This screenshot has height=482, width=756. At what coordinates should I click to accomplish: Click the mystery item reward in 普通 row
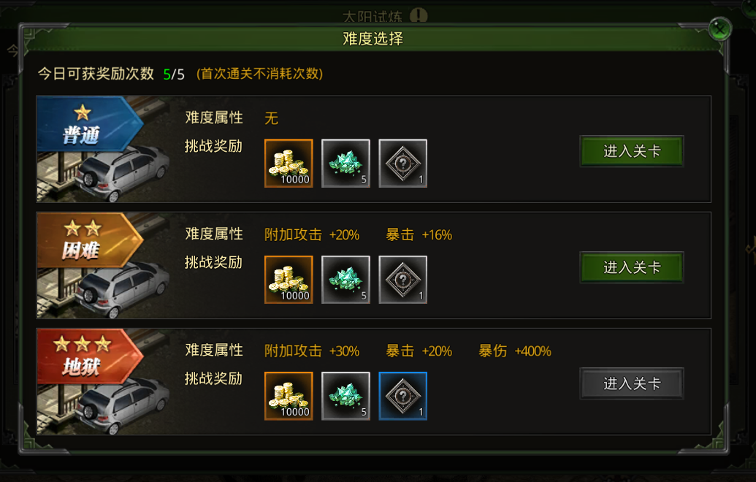coord(402,164)
